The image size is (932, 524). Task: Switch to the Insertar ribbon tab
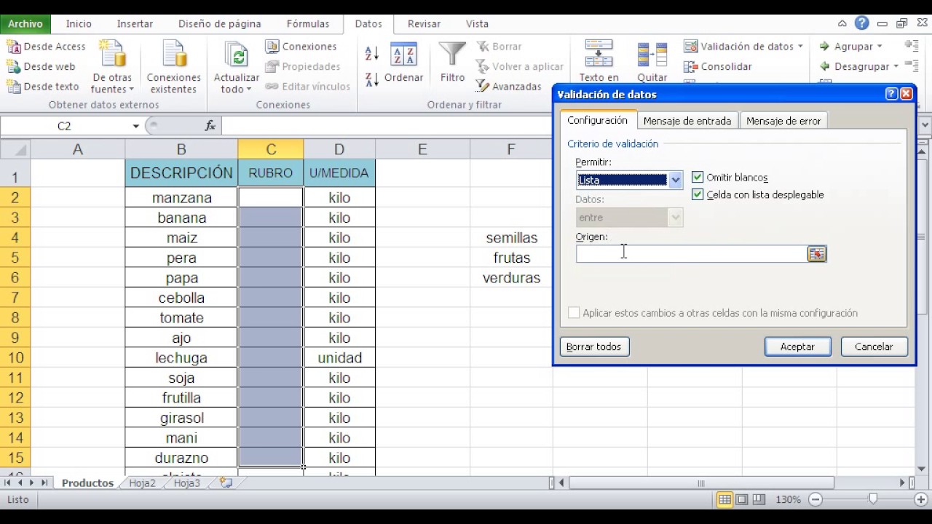(x=135, y=24)
